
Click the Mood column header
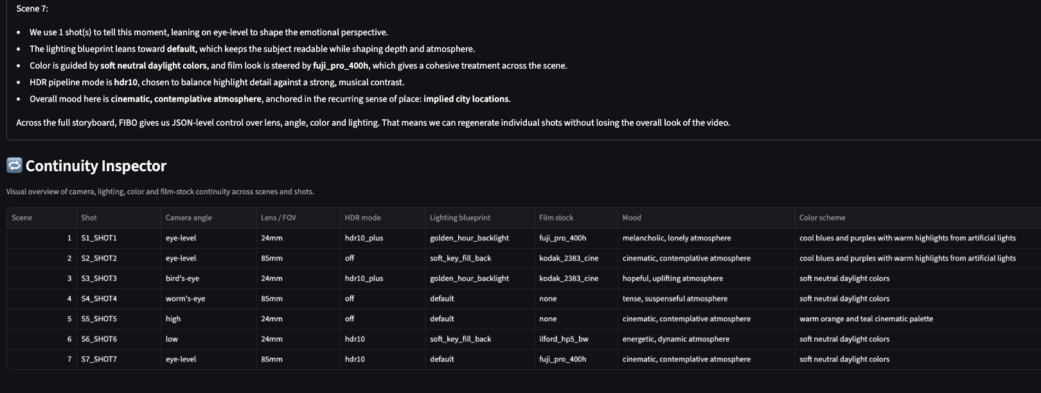click(632, 218)
